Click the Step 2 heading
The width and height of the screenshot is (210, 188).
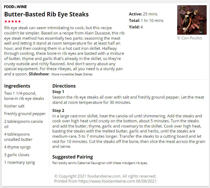pos(58,111)
